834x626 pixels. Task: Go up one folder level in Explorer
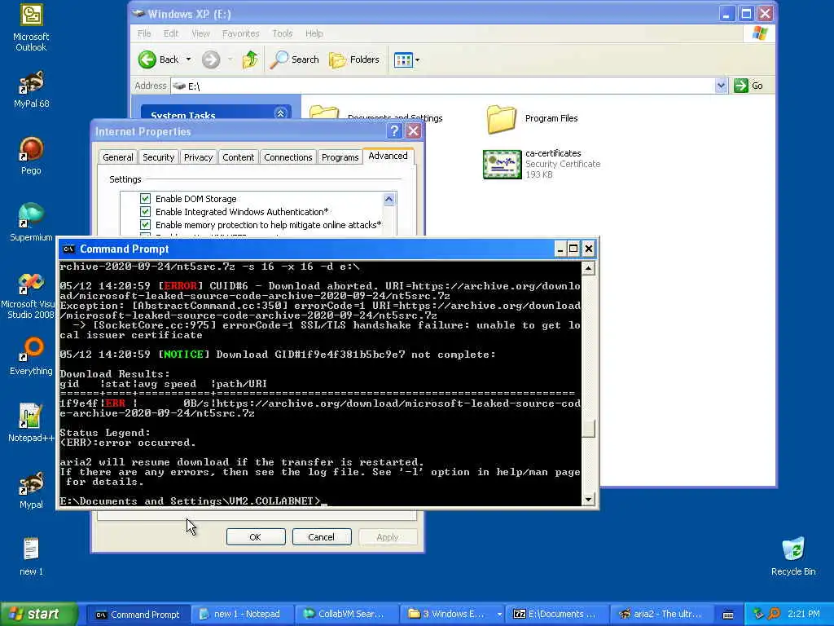[250, 60]
